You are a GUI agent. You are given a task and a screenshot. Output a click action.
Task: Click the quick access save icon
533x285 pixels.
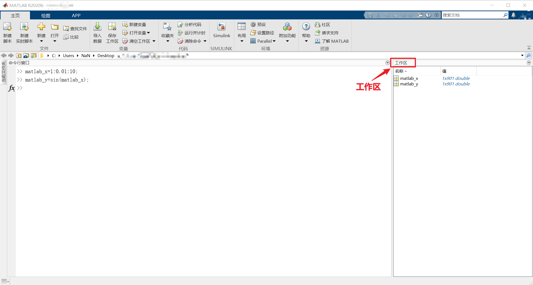370,15
